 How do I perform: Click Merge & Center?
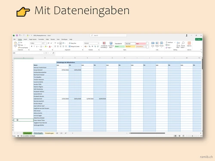pyautogui.click(x=74, y=46)
